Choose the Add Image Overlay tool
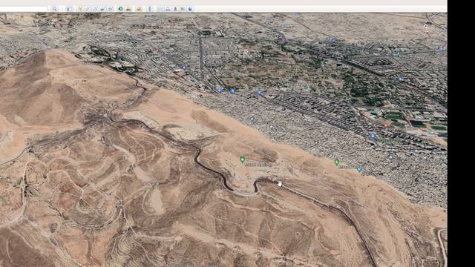This screenshot has width=475, height=267. 102,9
